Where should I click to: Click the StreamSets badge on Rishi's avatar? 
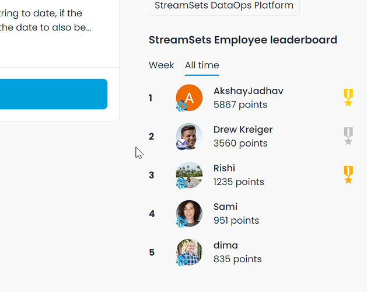182,183
